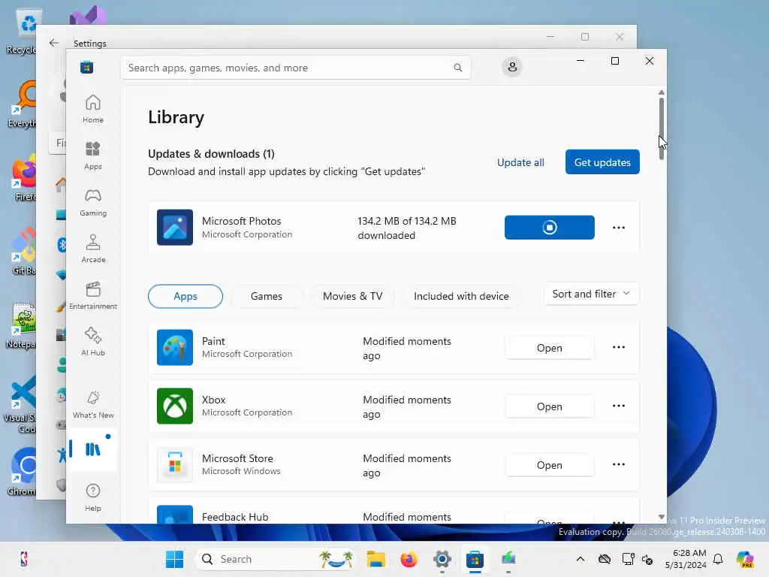Click the taskbar clock showing 6:28 AM

pyautogui.click(x=686, y=559)
